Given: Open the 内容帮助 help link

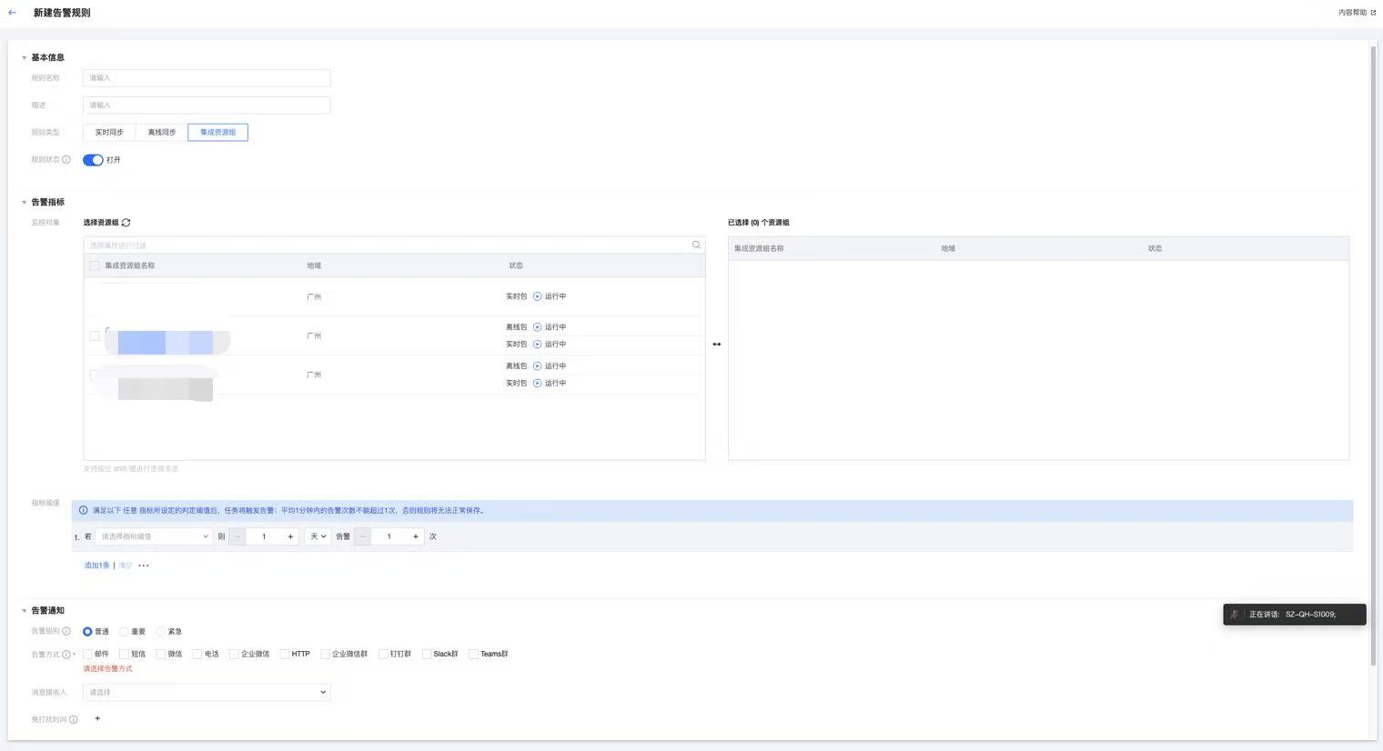Looking at the screenshot, I should [1357, 13].
